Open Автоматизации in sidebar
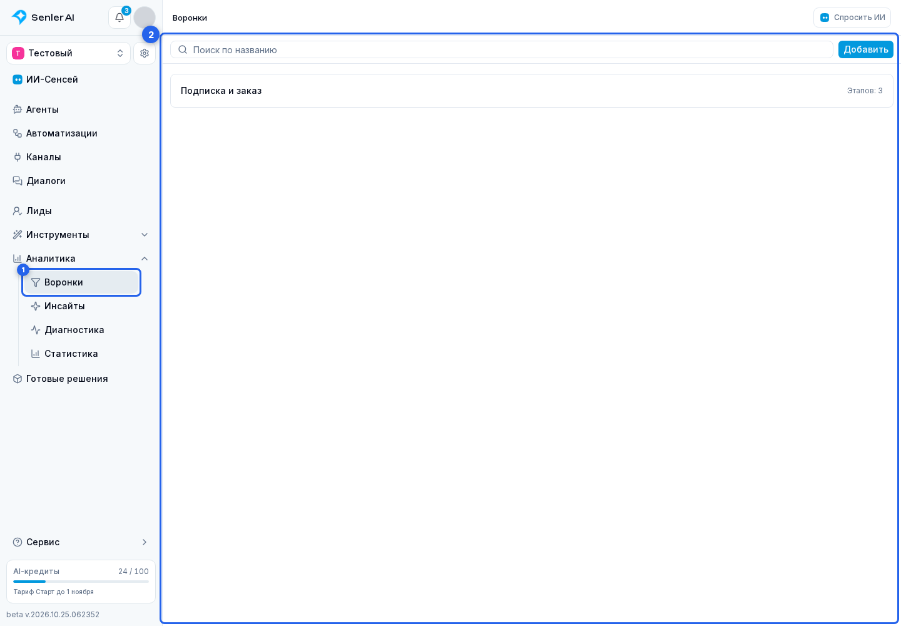Image resolution: width=901 pixels, height=626 pixels. (81, 133)
